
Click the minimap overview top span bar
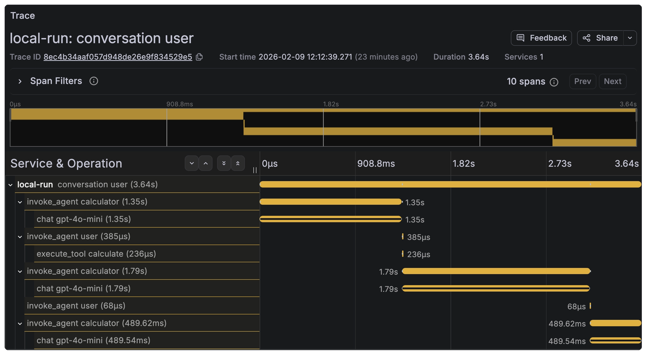pos(323,110)
